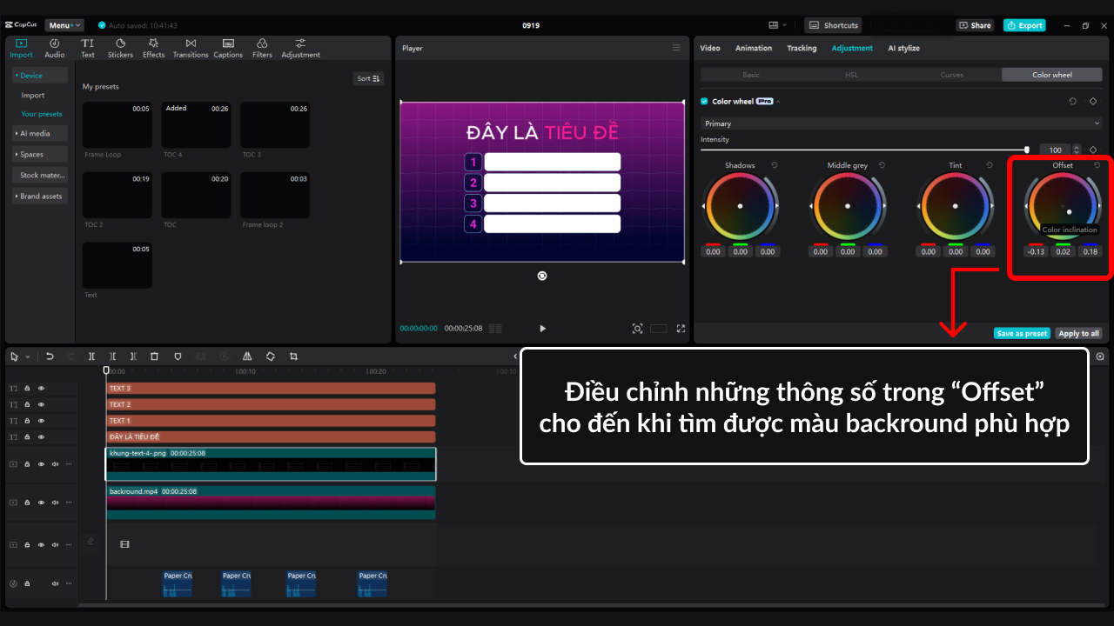Click the Split clip tool
1114x626 pixels.
(91, 356)
